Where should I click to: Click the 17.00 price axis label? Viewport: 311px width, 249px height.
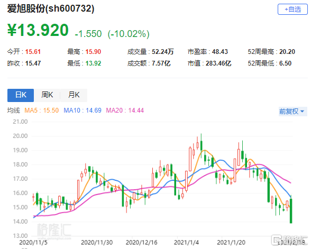20,179
